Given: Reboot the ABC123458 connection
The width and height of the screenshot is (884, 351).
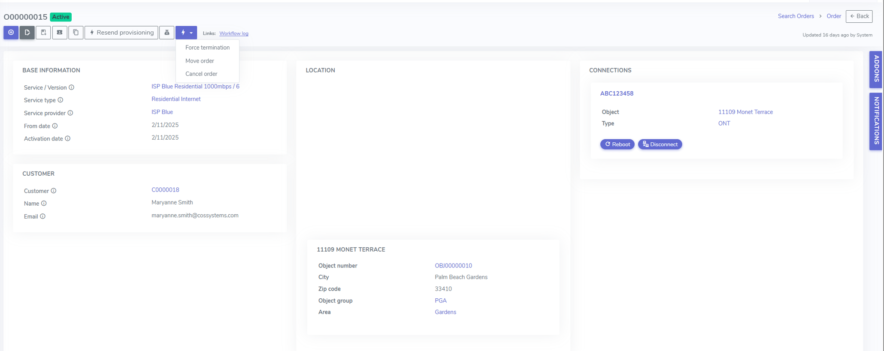Looking at the screenshot, I should 618,144.
